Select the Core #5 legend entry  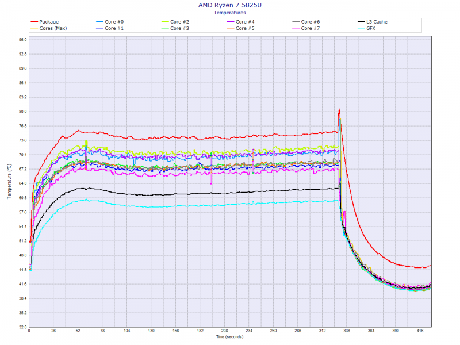(x=246, y=28)
